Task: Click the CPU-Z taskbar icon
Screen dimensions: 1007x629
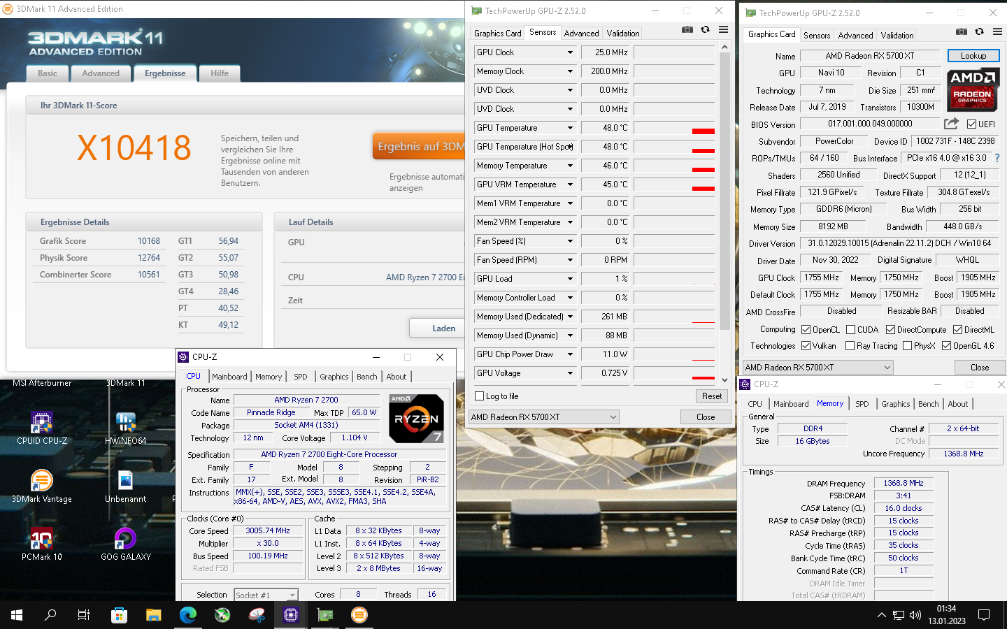Action: [x=290, y=615]
